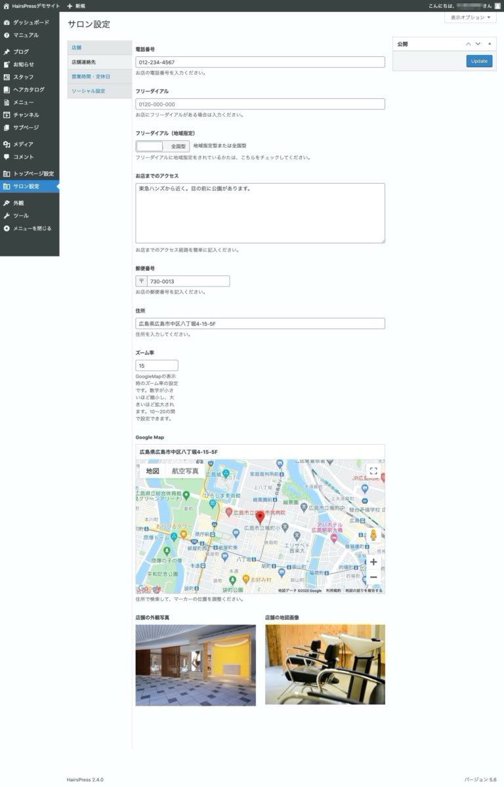504x787 pixels.
Task: Switch to 営業時間・定休日 tab
Action: click(91, 77)
